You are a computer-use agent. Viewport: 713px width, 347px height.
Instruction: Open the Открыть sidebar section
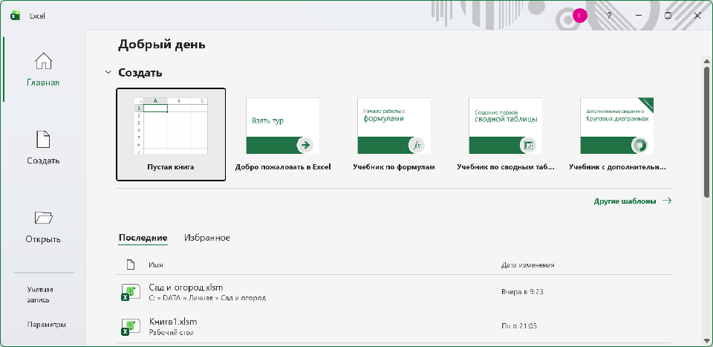click(43, 226)
